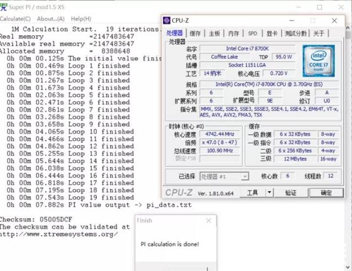The image size is (352, 271).
Task: Click the Coffee Lake code name value
Action: (224, 57)
